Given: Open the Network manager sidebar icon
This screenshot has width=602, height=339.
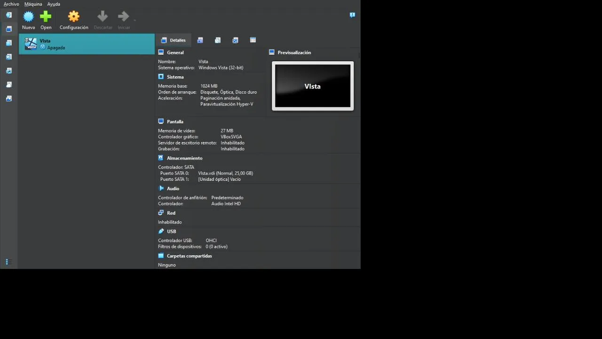Looking at the screenshot, I should [x=8, y=71].
